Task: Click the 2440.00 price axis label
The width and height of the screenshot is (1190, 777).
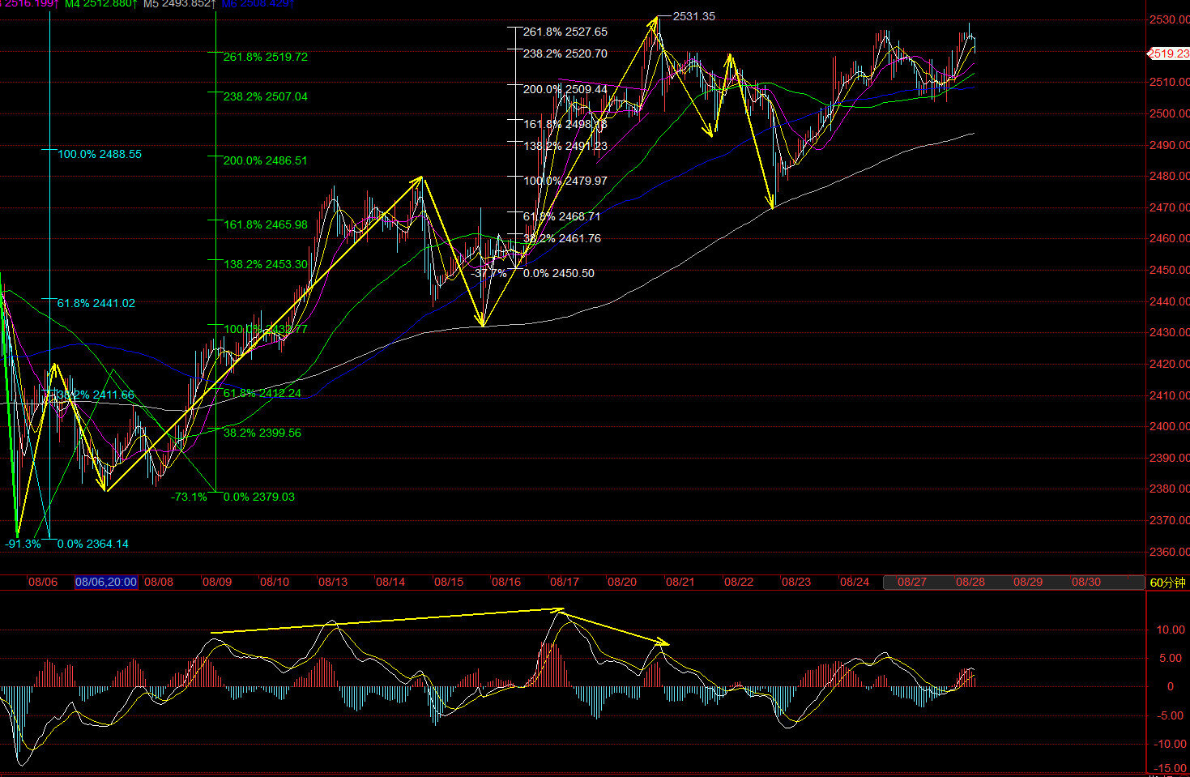Action: click(x=1169, y=301)
